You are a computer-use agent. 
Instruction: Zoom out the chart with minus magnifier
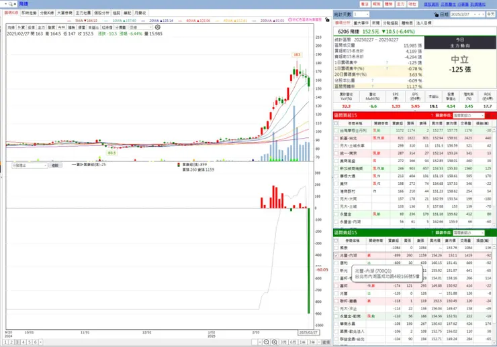(267, 342)
